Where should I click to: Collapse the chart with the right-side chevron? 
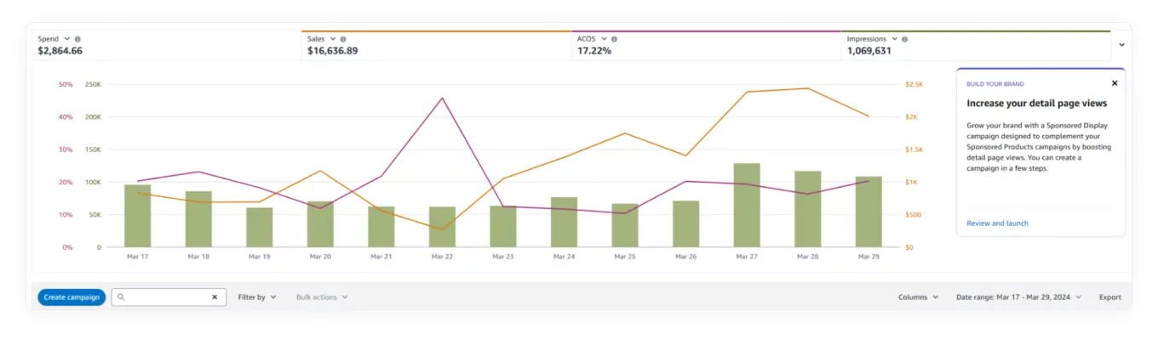[x=1121, y=44]
